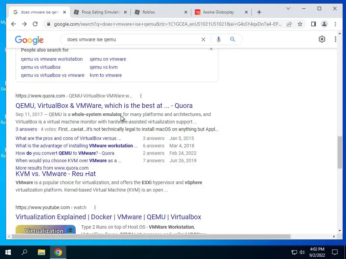Screen dimensions: 346x259
Task: Close the 'People also search for' box
Action: coord(211,49)
